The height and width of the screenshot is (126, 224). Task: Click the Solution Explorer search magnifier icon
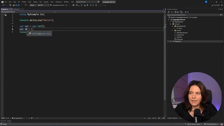point(221,15)
